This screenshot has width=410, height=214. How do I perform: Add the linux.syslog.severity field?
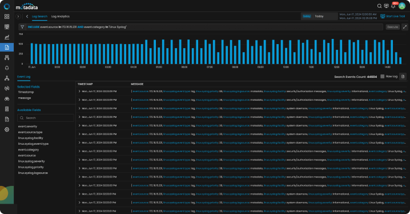[31, 161]
